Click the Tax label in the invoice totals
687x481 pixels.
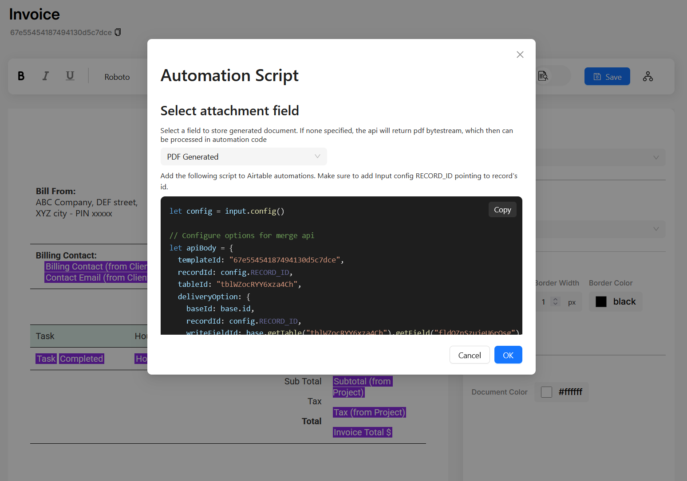point(315,401)
